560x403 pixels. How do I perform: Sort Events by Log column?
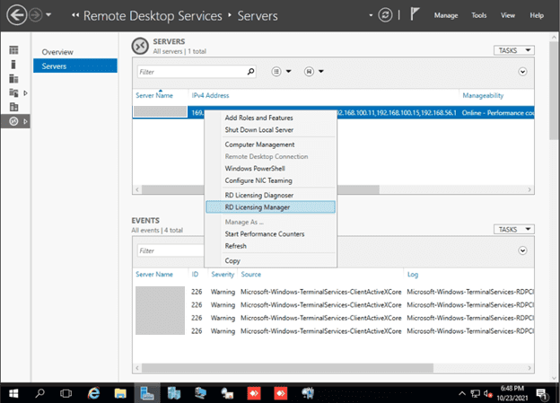(413, 275)
